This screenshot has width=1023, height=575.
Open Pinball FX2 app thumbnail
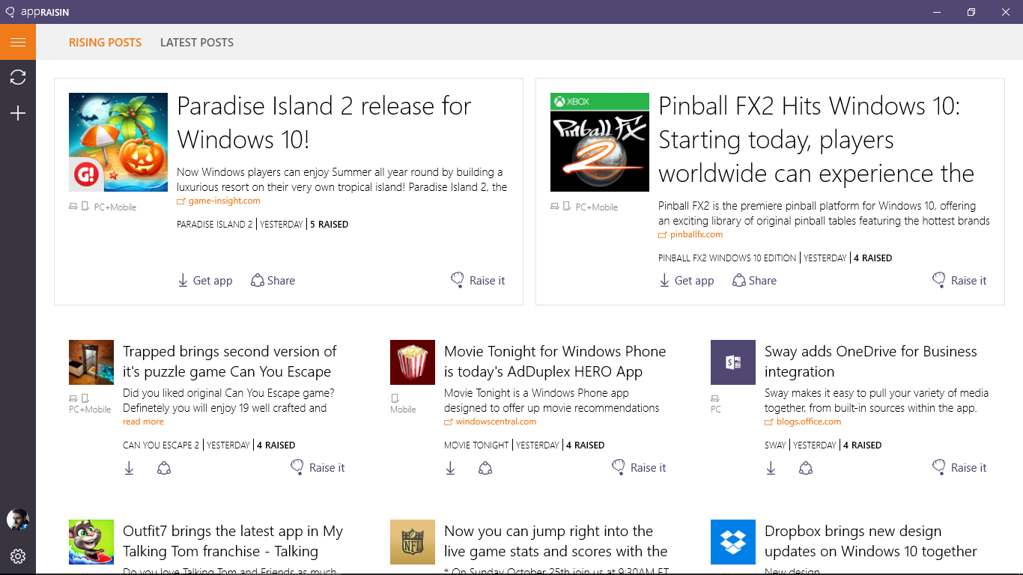point(600,142)
